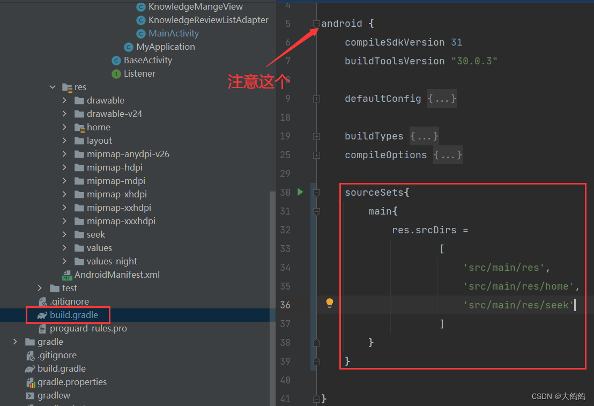Image resolution: width=594 pixels, height=406 pixels.
Task: Unfold the defaultConfig block on line 9
Action: click(316, 99)
